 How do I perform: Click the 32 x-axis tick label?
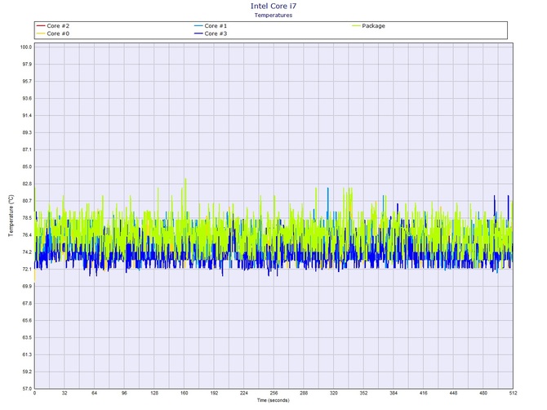[x=64, y=393]
